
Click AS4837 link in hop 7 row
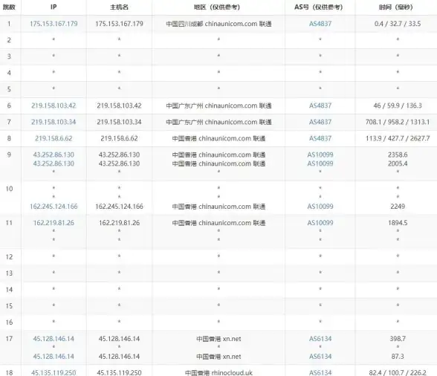(x=320, y=122)
